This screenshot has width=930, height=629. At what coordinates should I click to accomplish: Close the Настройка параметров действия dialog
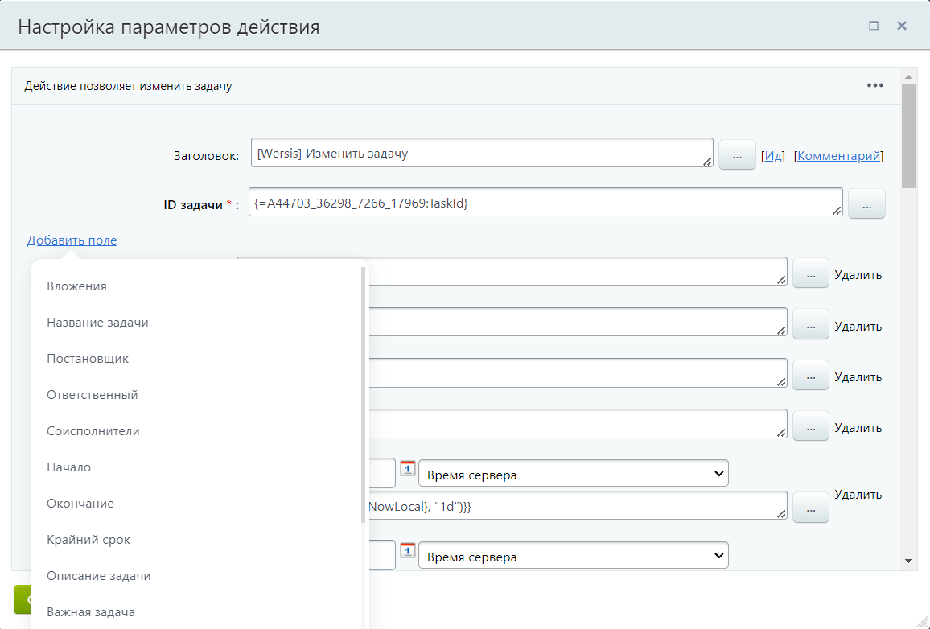[x=902, y=26]
